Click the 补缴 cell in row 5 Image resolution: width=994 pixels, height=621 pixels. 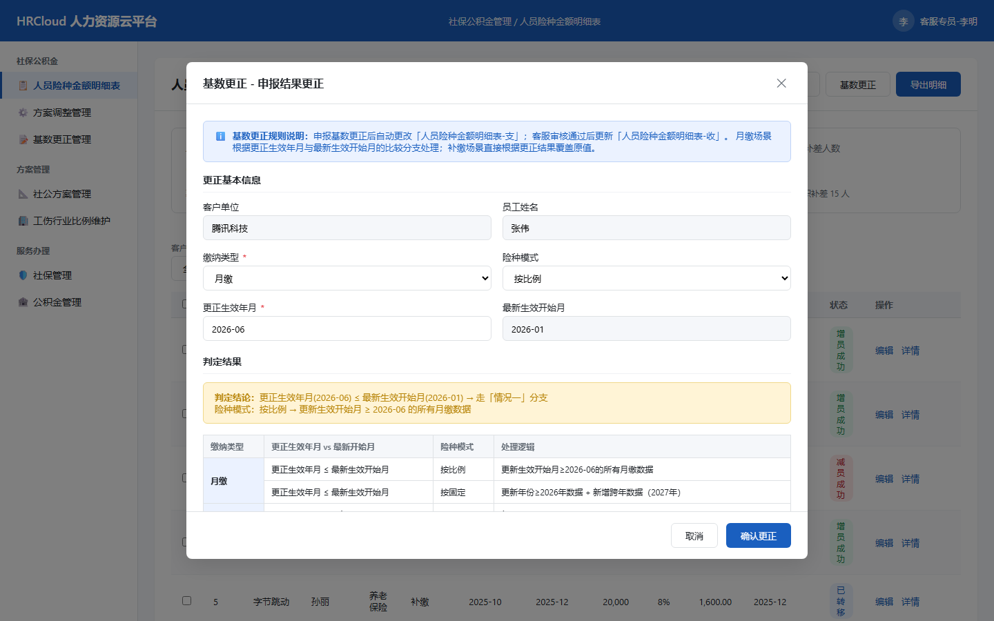point(420,602)
